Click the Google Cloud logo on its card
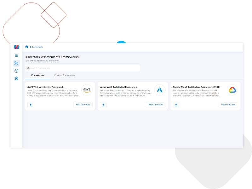The width and height of the screenshot is (252, 189). (x=232, y=90)
